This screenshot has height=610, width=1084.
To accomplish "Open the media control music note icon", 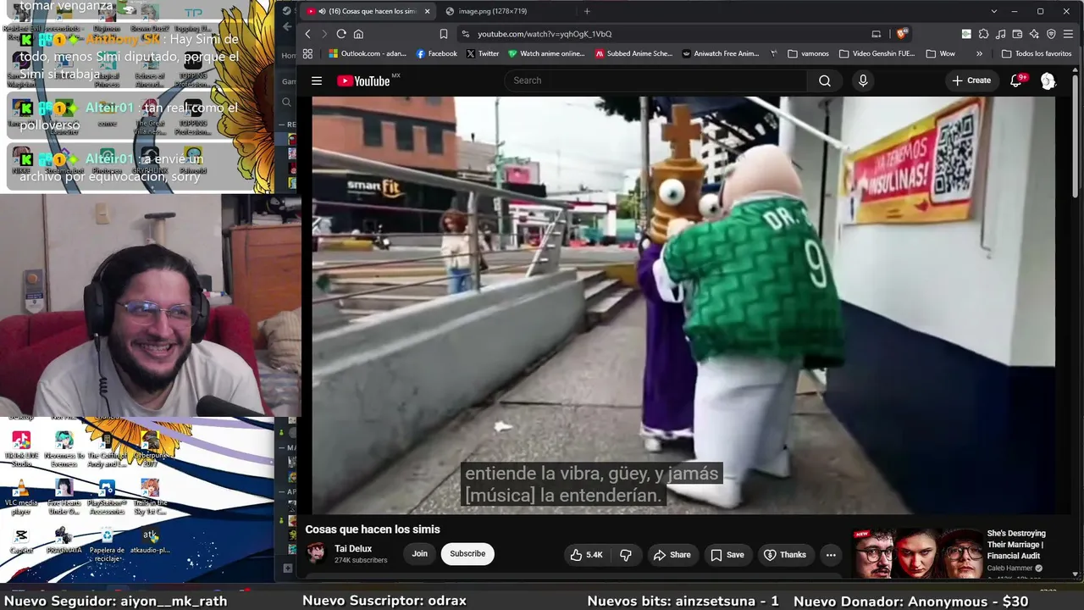I will click(1000, 34).
